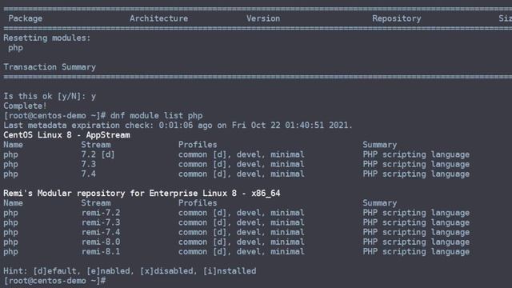Click the 'remi-8.1' stream value
This screenshot has height=288, width=512.
[x=101, y=252]
